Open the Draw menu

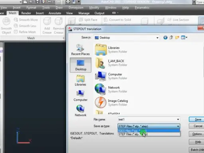[x=59, y=8]
